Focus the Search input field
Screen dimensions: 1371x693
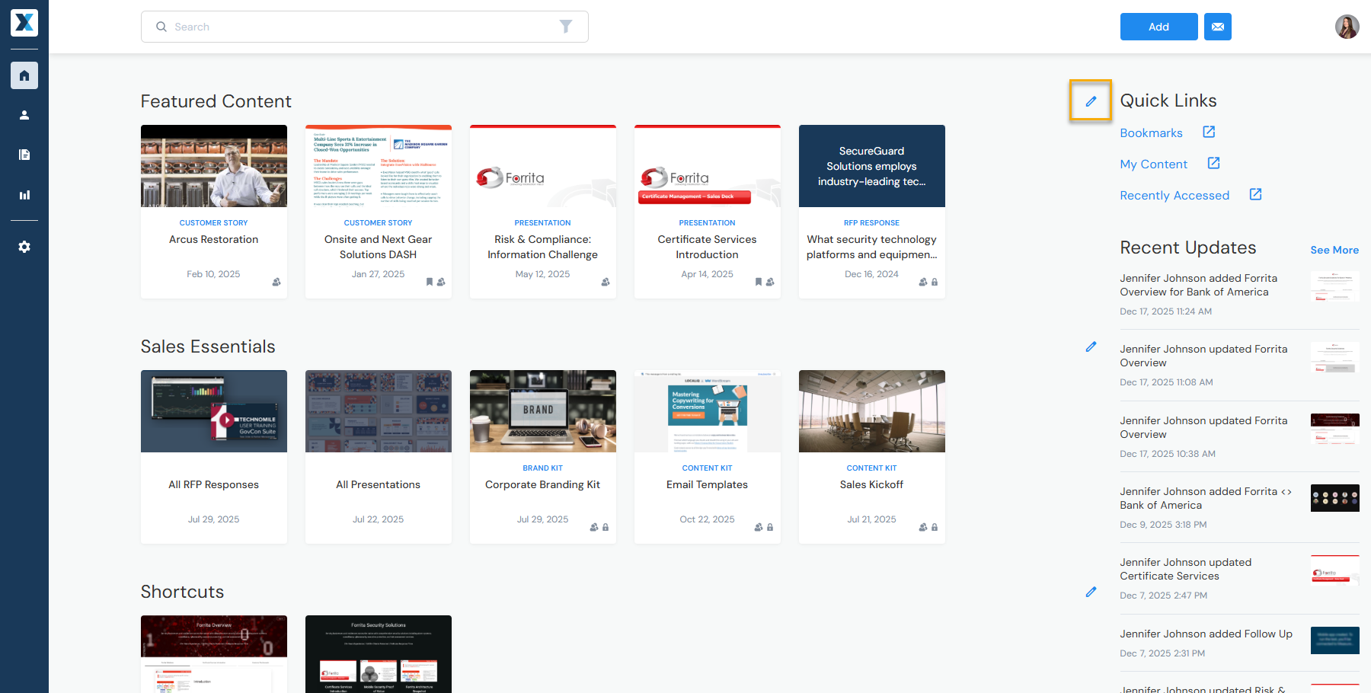tap(365, 27)
